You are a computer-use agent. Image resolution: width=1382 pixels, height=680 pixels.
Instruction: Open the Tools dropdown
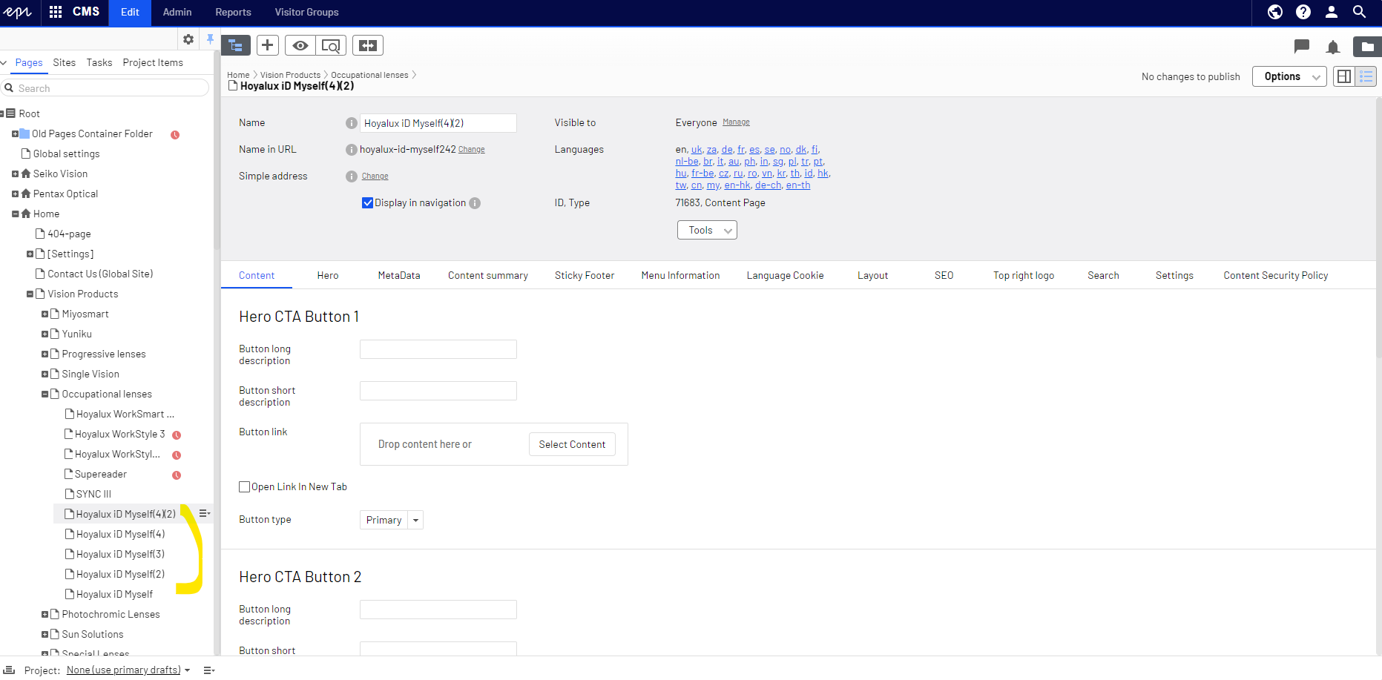click(x=707, y=231)
